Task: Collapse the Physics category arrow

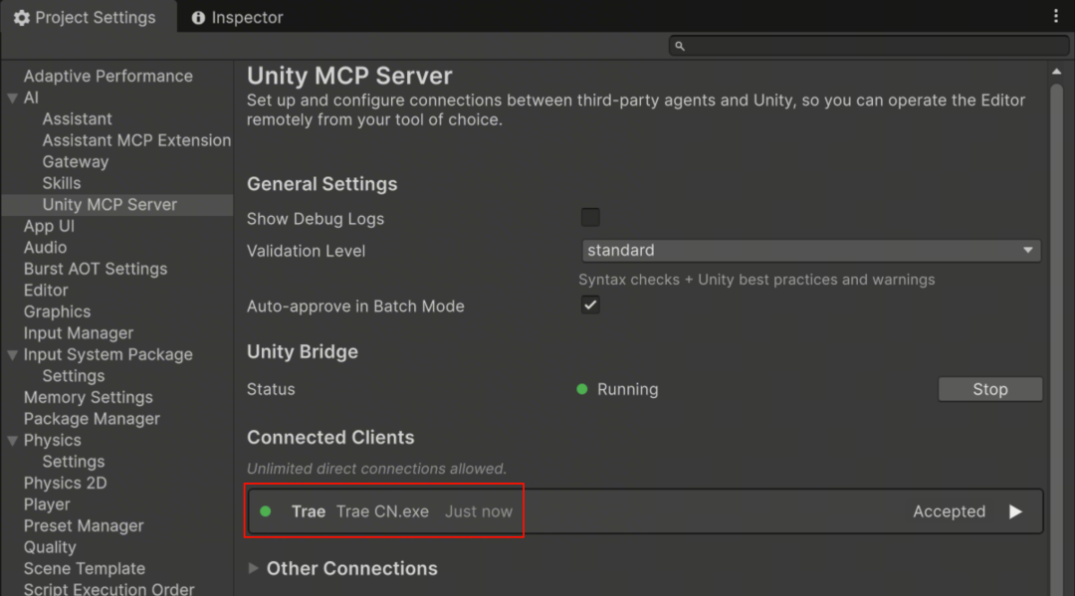Action: point(12,441)
